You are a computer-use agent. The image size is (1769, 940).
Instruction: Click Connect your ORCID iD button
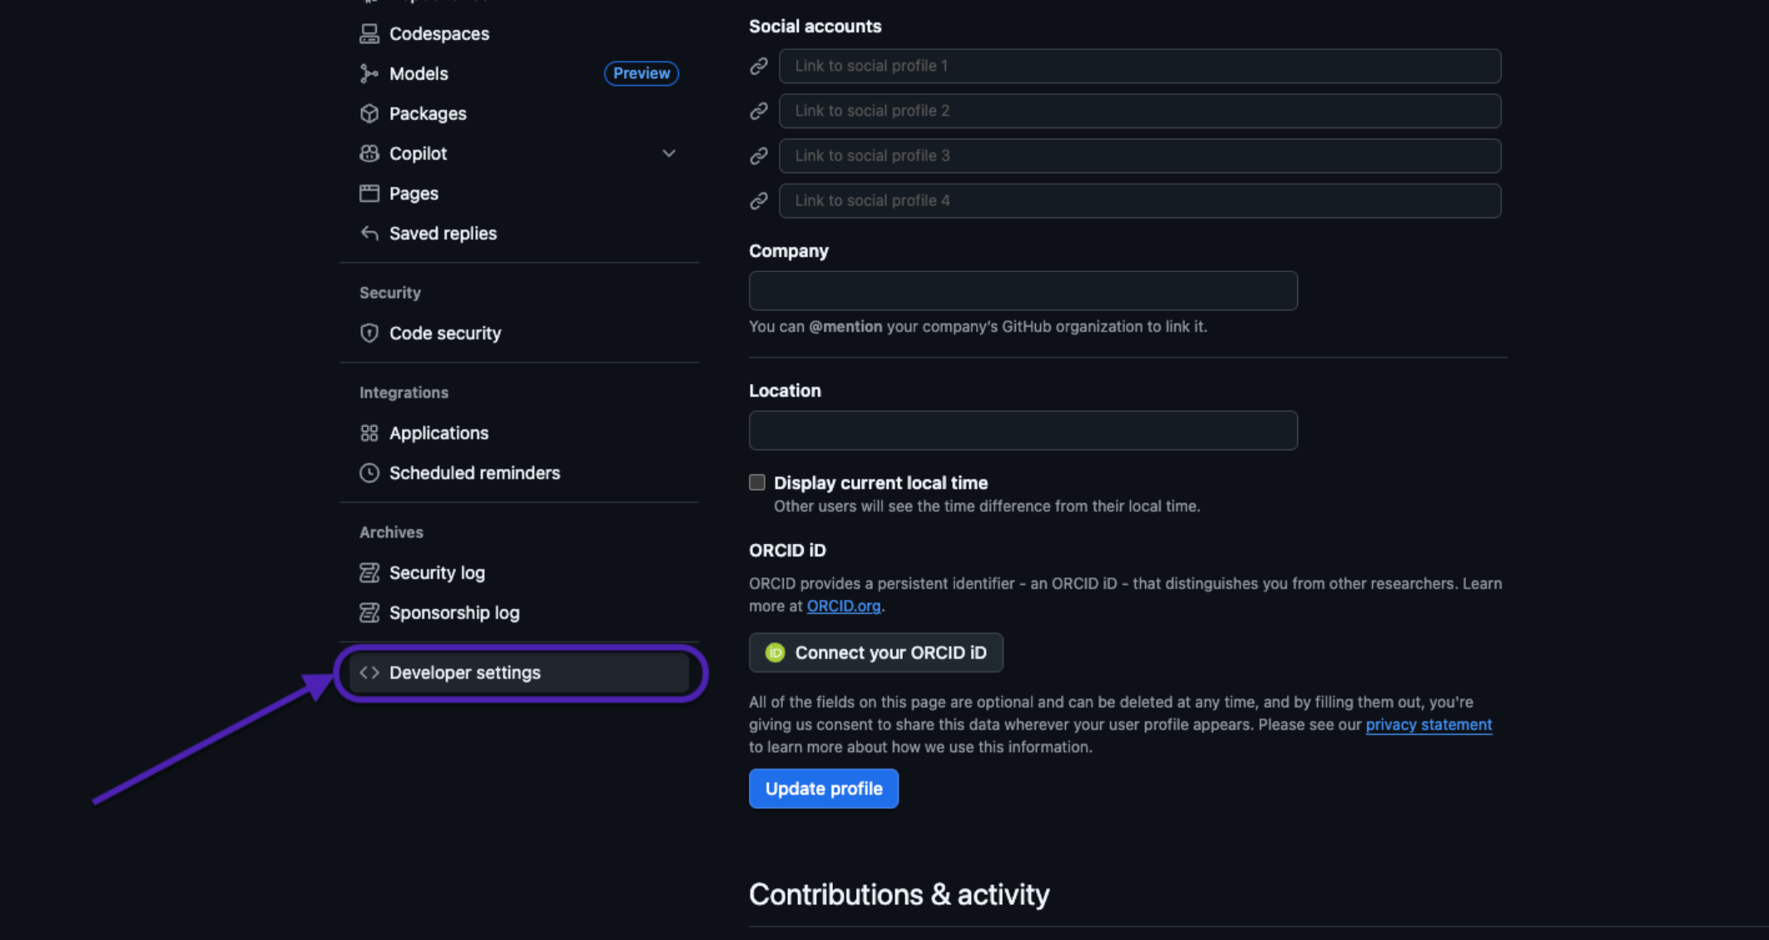pyautogui.click(x=875, y=652)
